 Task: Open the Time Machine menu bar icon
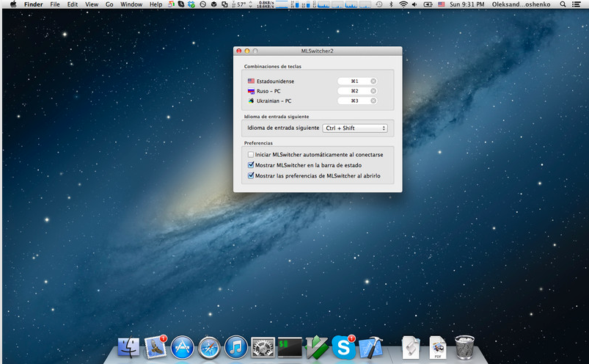click(379, 4)
